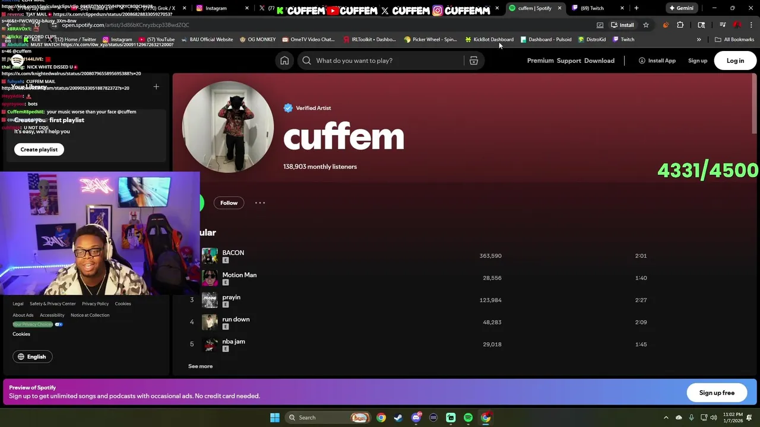This screenshot has width=760, height=427.
Task: Choose Sign up in Spotify header
Action: coord(698,60)
